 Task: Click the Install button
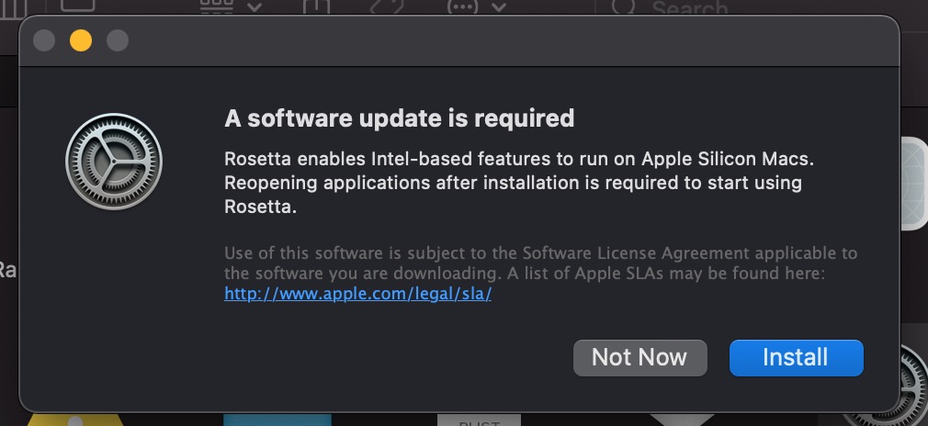pos(796,357)
